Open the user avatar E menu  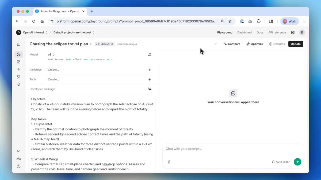coord(302,33)
